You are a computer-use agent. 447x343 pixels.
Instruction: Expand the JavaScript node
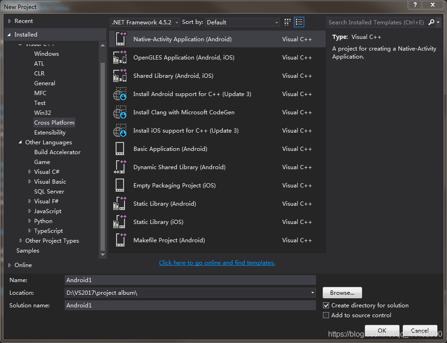[x=29, y=211]
